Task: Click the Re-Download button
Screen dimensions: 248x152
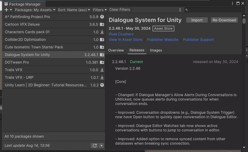Action: pyautogui.click(x=224, y=20)
